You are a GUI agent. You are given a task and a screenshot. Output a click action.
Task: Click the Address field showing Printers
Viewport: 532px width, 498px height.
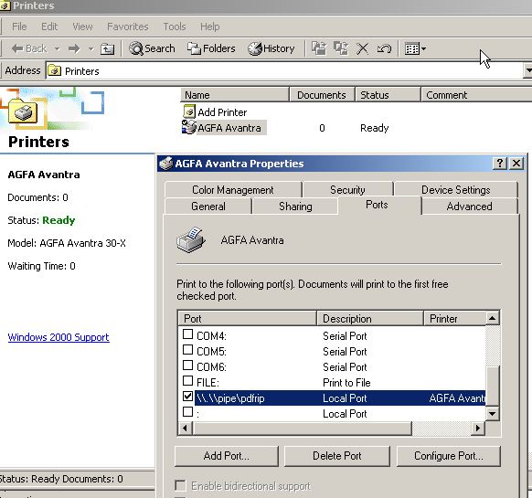(285, 71)
